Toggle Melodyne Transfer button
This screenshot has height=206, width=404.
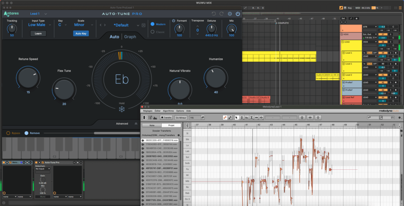(x=166, y=117)
